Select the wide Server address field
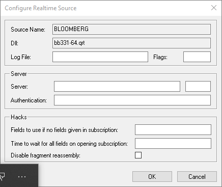Image resolution: width=222 pixels, height=187 pixels. tap(117, 86)
